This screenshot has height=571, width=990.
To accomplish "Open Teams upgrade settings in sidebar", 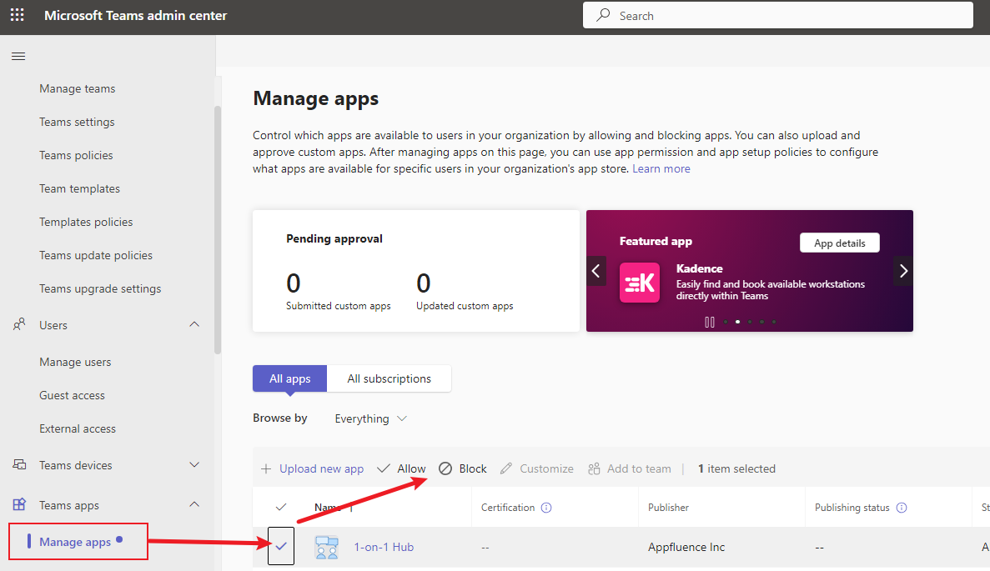I will click(100, 288).
